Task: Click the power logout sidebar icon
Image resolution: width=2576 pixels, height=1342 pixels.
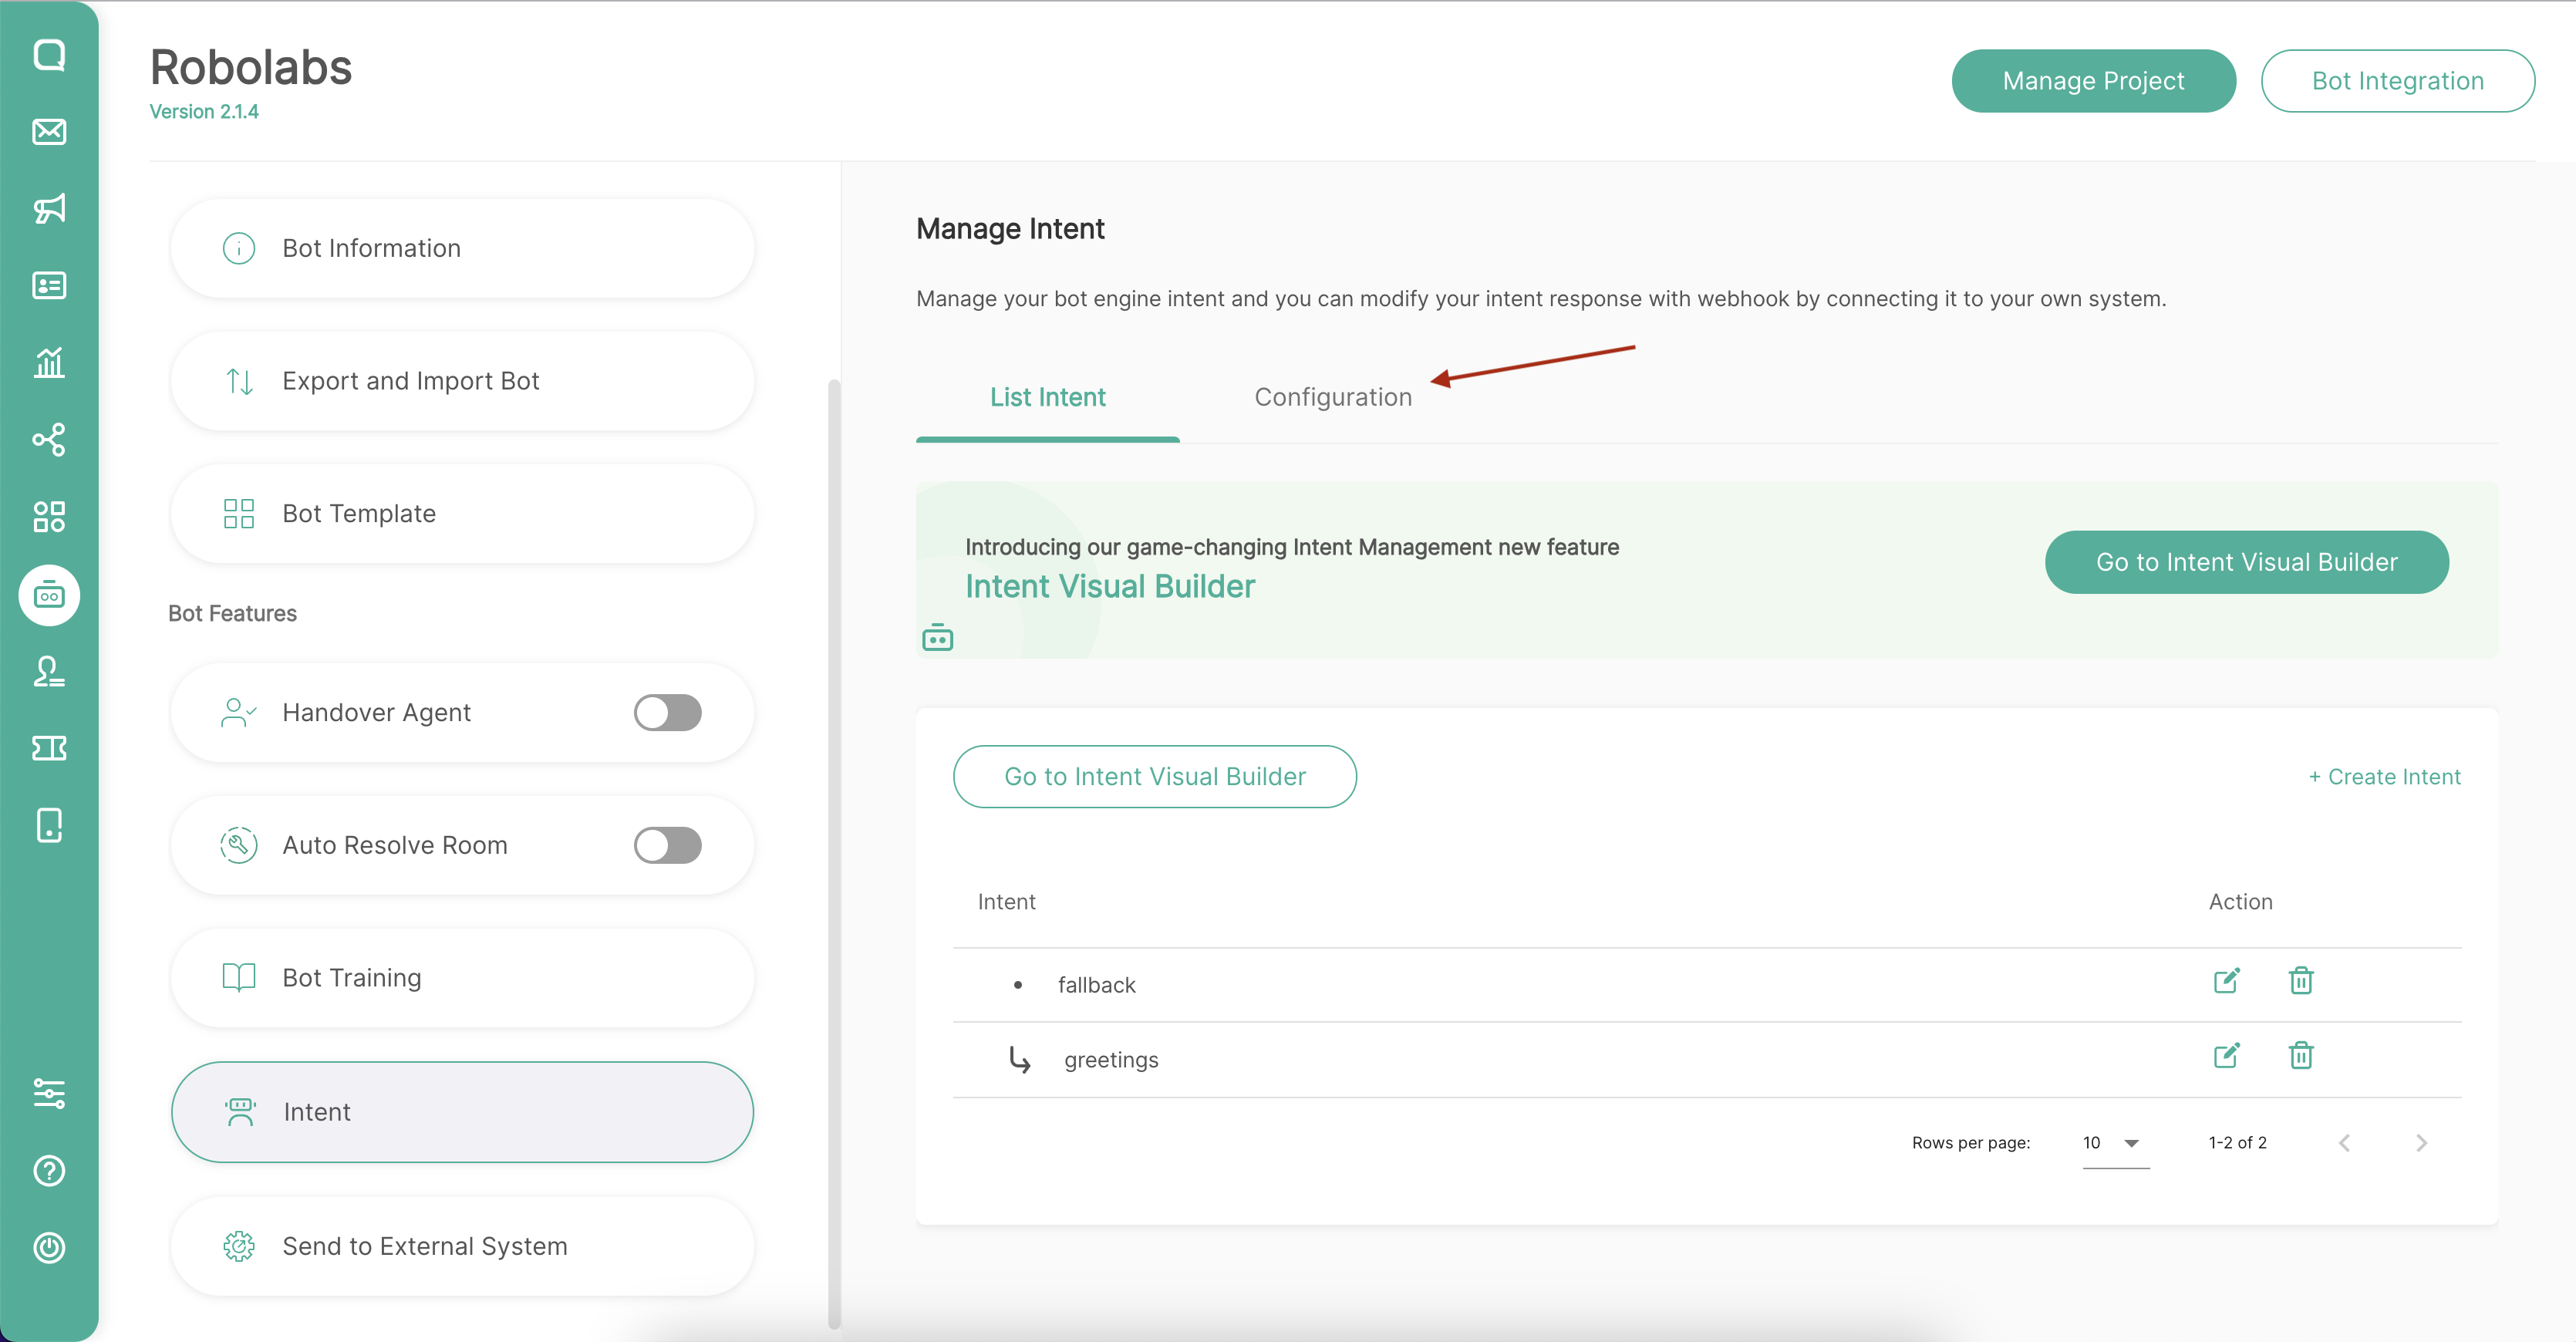Action: tap(49, 1248)
